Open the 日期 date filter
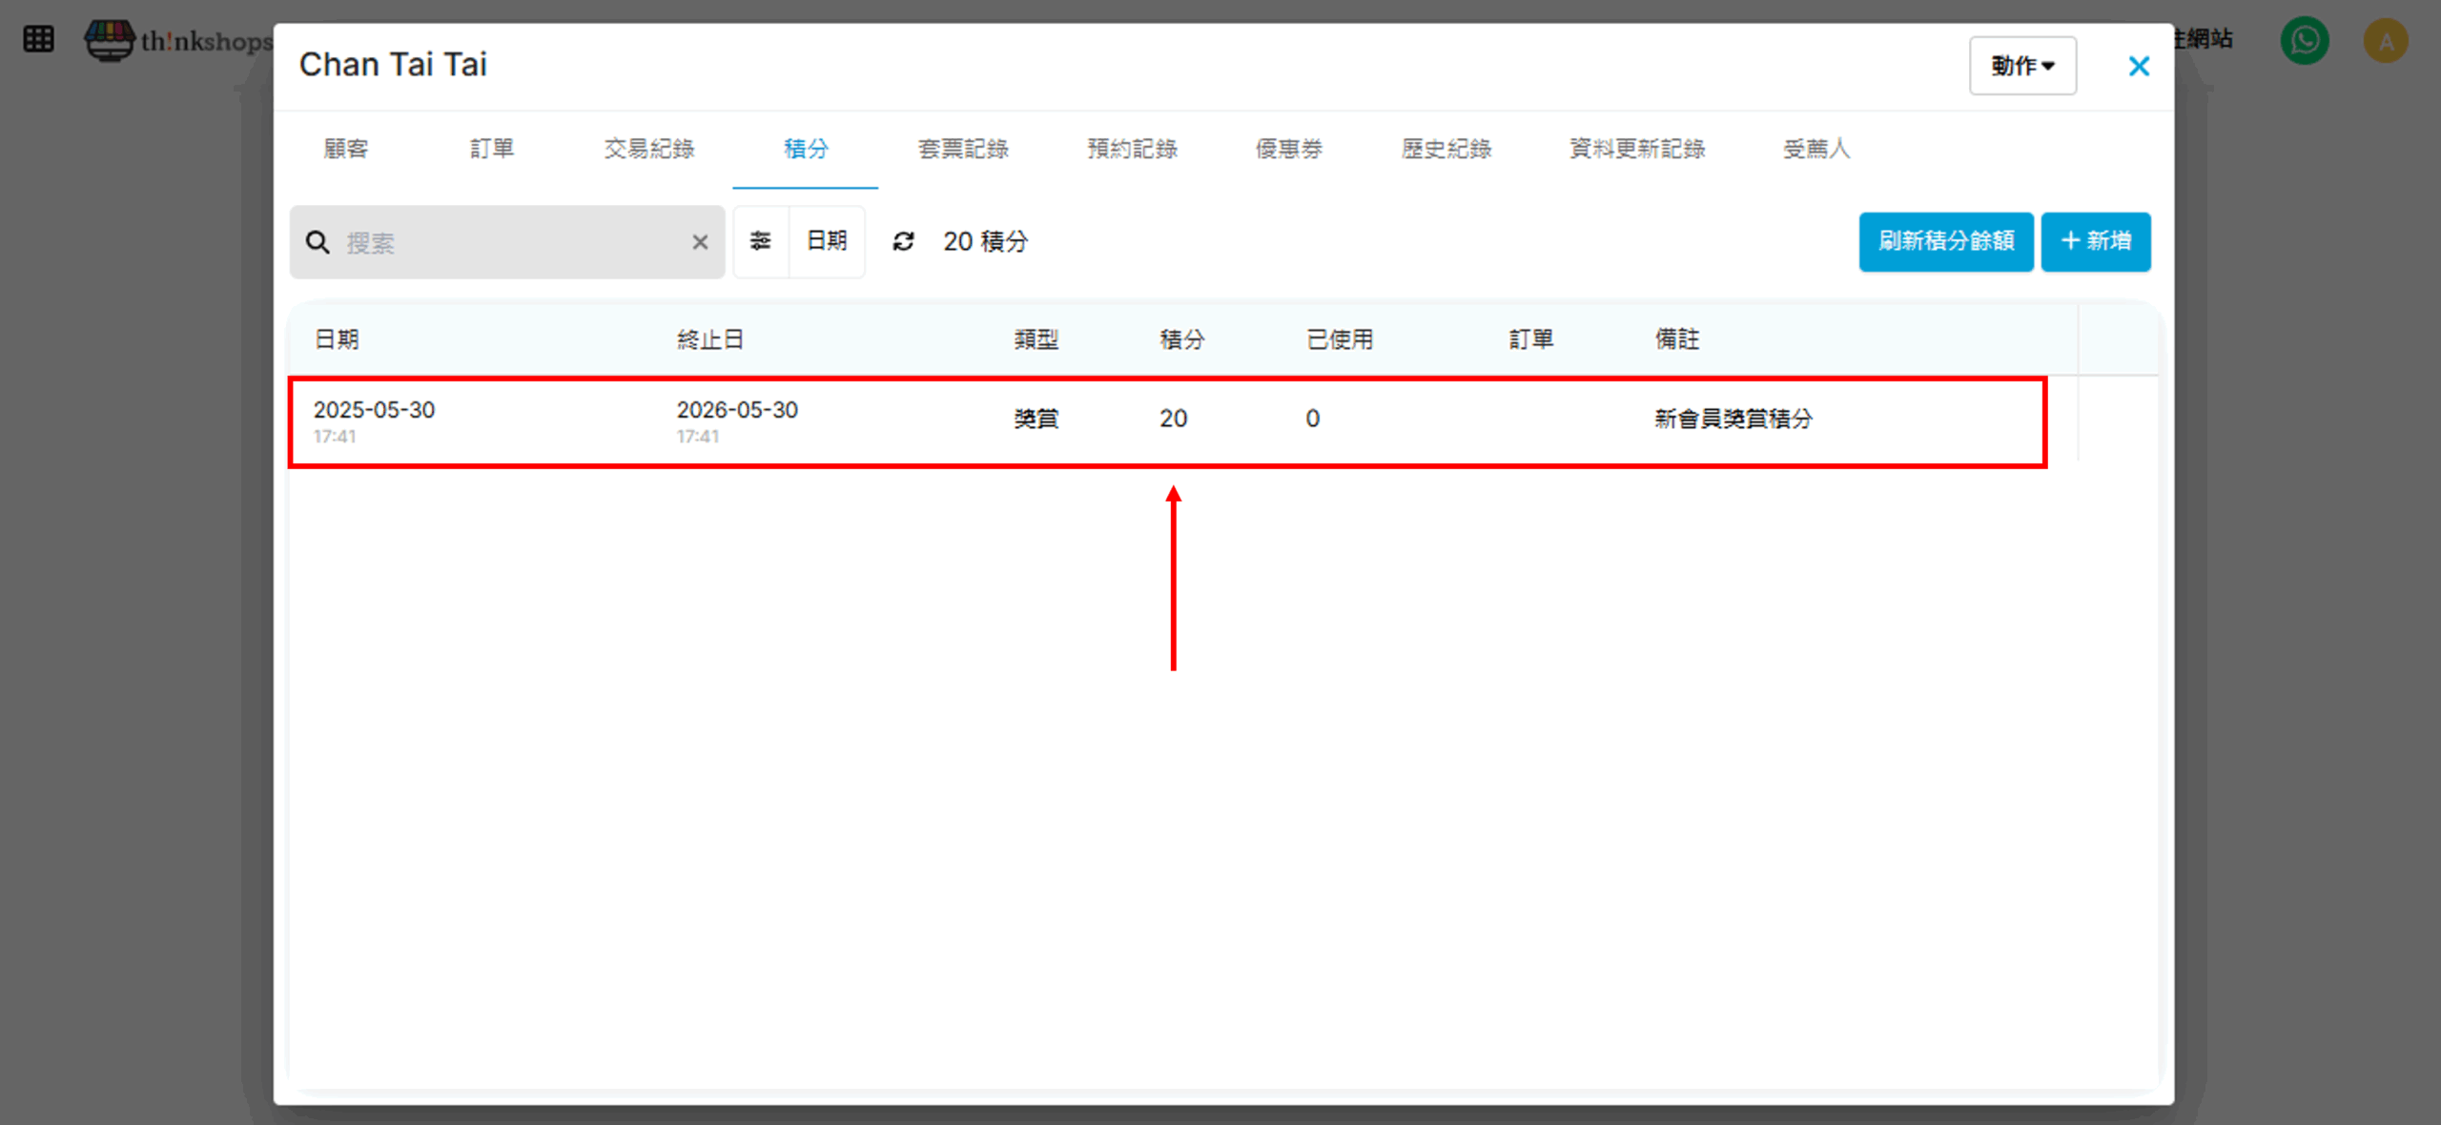Image resolution: width=2441 pixels, height=1125 pixels. [x=827, y=241]
